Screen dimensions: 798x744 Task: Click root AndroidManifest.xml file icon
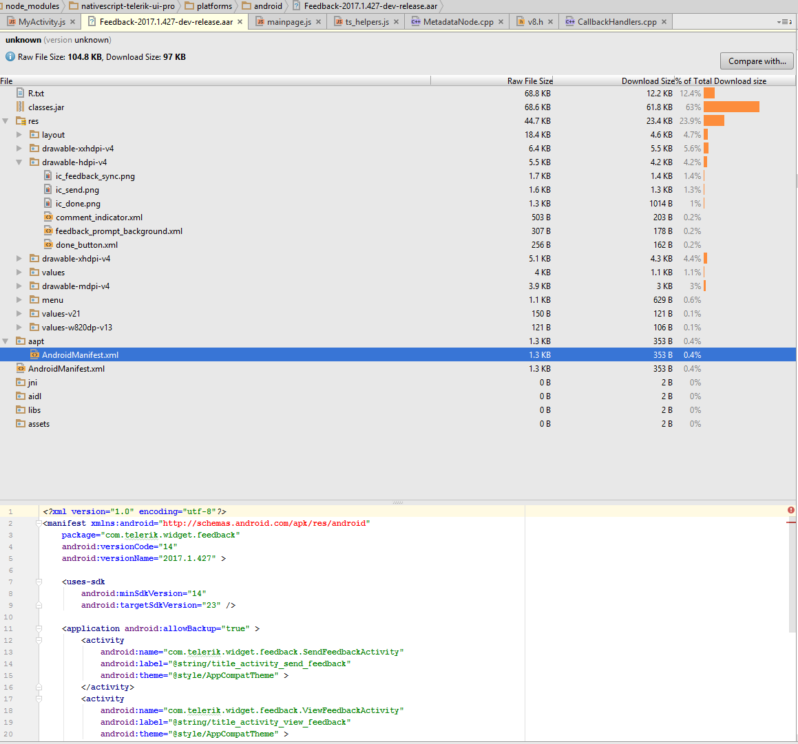pyautogui.click(x=21, y=368)
